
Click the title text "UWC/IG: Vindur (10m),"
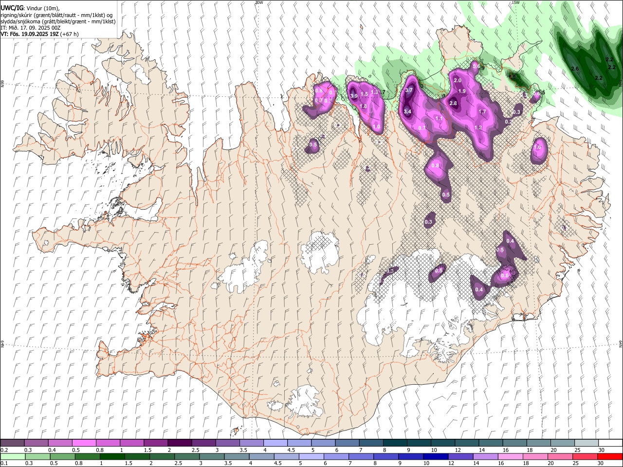tap(29, 8)
